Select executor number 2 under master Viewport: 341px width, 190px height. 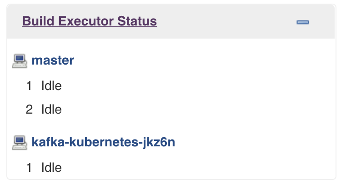(29, 110)
